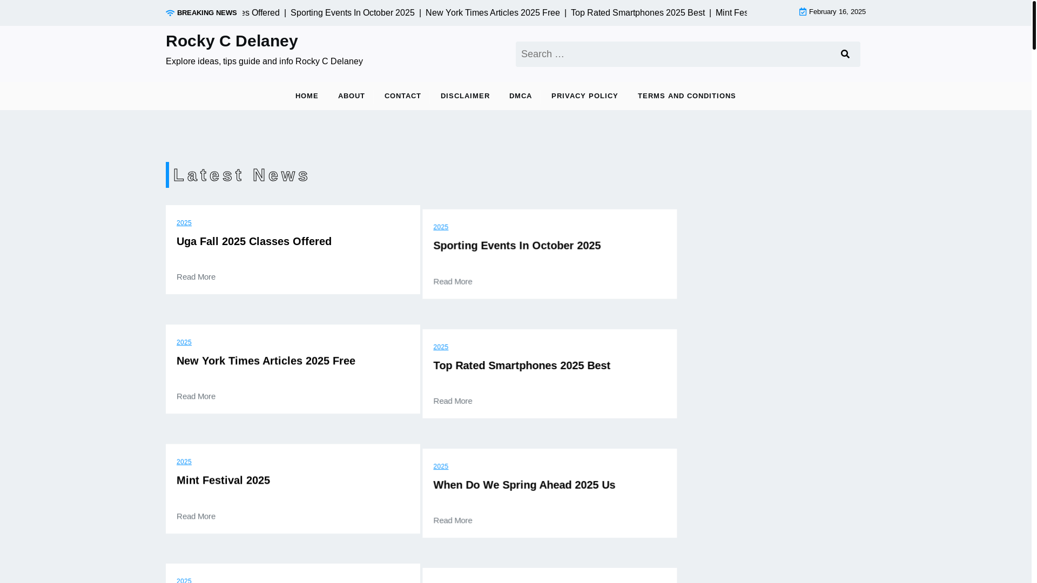1037x583 pixels.
Task: Click Read More under Top Rated Smartphones
Action: pyautogui.click(x=453, y=401)
